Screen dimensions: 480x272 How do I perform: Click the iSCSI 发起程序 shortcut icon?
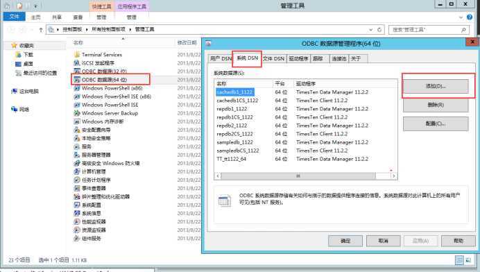77,62
